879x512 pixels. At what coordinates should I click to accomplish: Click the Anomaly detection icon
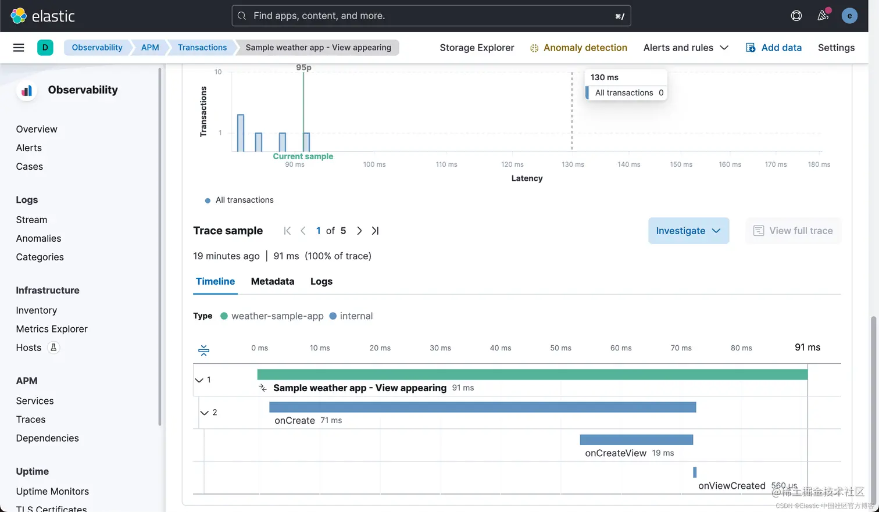tap(534, 48)
